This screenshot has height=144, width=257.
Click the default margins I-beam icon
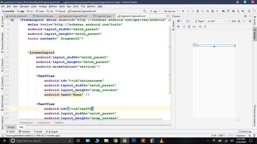pos(205,27)
